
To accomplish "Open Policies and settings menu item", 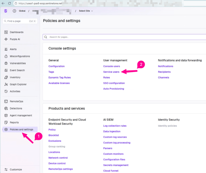I will 20,130.
